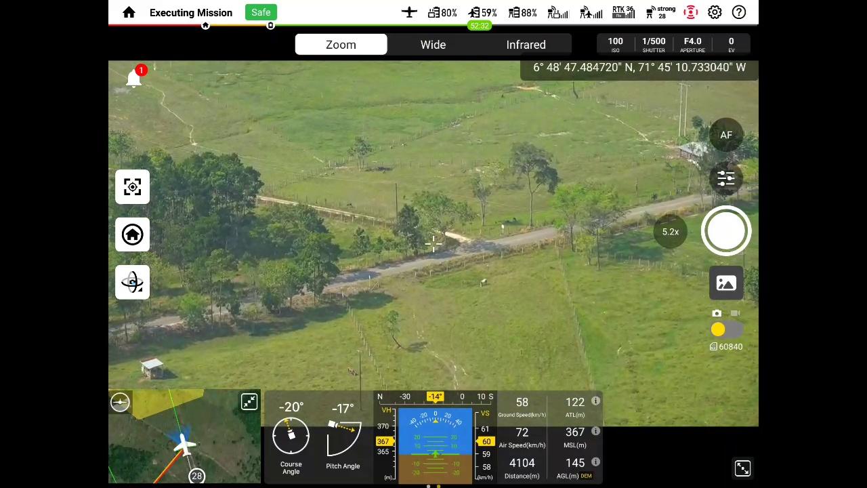Click the Ground Speed 58 readout

point(522,407)
